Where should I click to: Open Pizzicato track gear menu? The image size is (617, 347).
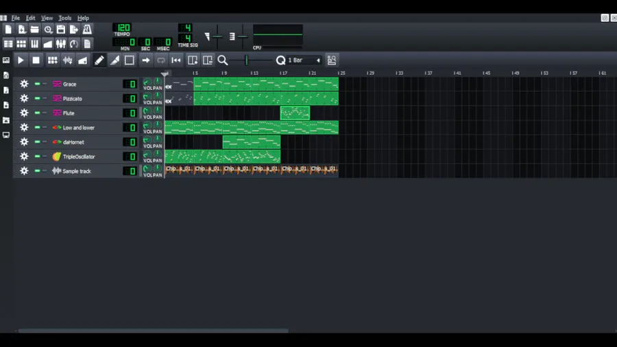24,98
